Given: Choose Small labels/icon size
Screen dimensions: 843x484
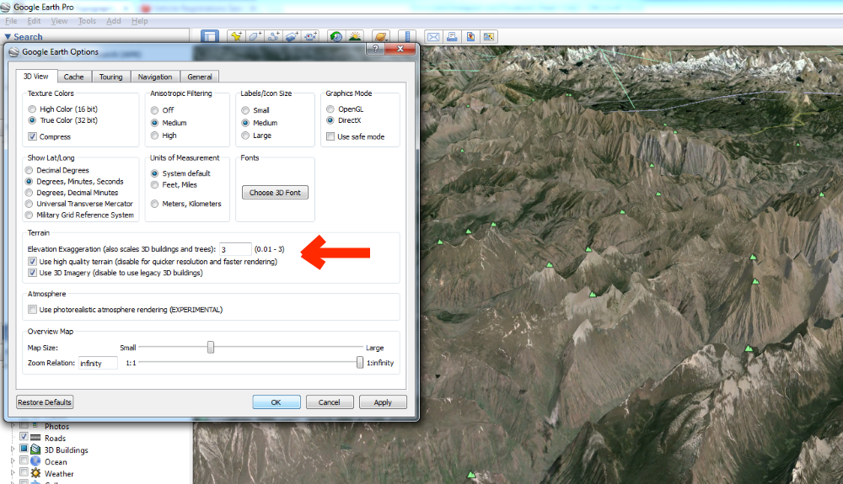Looking at the screenshot, I should (245, 110).
